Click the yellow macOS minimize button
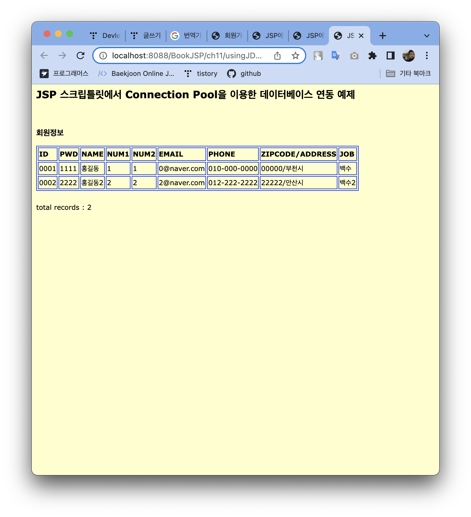This screenshot has height=517, width=471. pos(58,34)
